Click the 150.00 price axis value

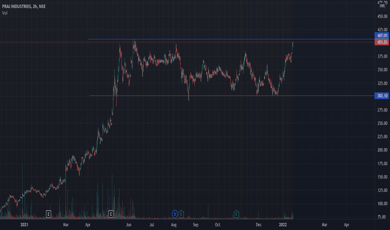[x=382, y=177]
